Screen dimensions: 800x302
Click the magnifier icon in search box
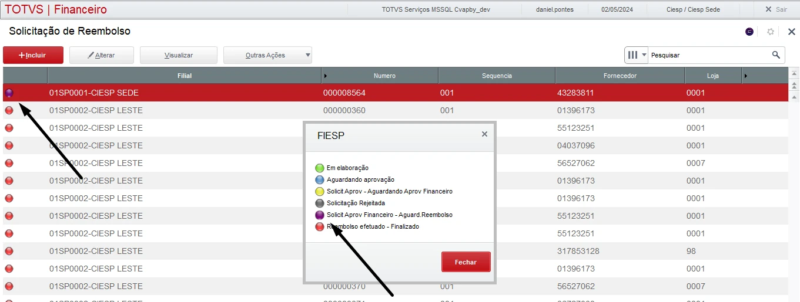tap(776, 55)
